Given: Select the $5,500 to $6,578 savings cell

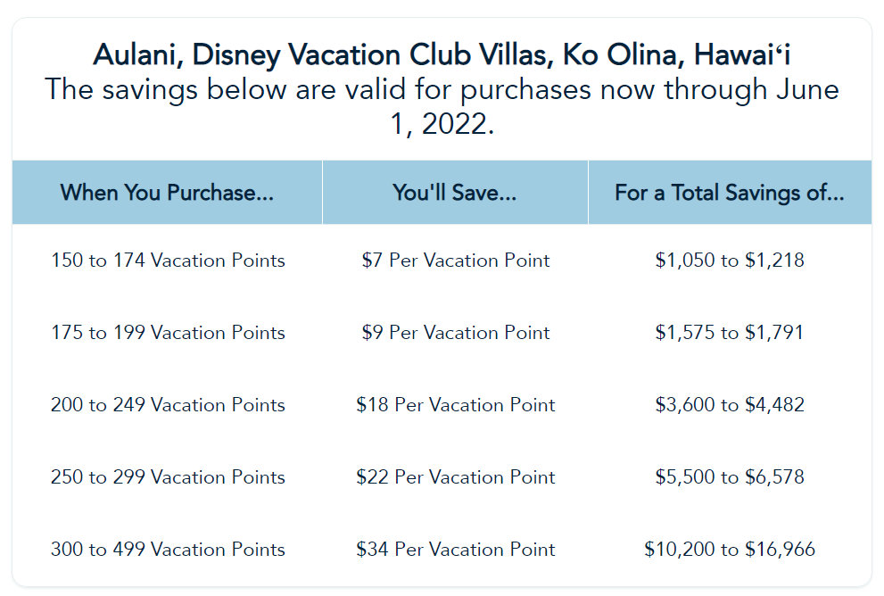Looking at the screenshot, I should tap(729, 477).
